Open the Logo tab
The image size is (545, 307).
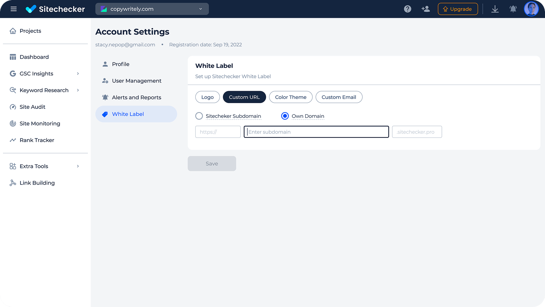coord(207,97)
